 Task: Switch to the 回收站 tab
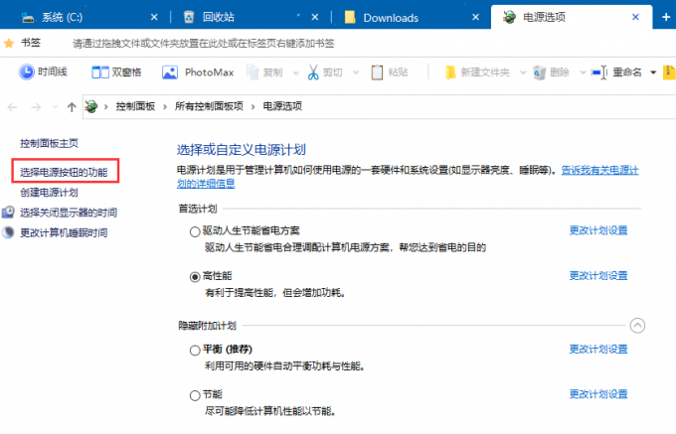coord(252,17)
